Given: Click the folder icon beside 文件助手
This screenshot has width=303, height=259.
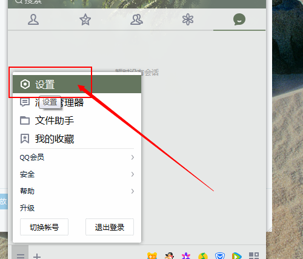Looking at the screenshot, I should tap(25, 120).
